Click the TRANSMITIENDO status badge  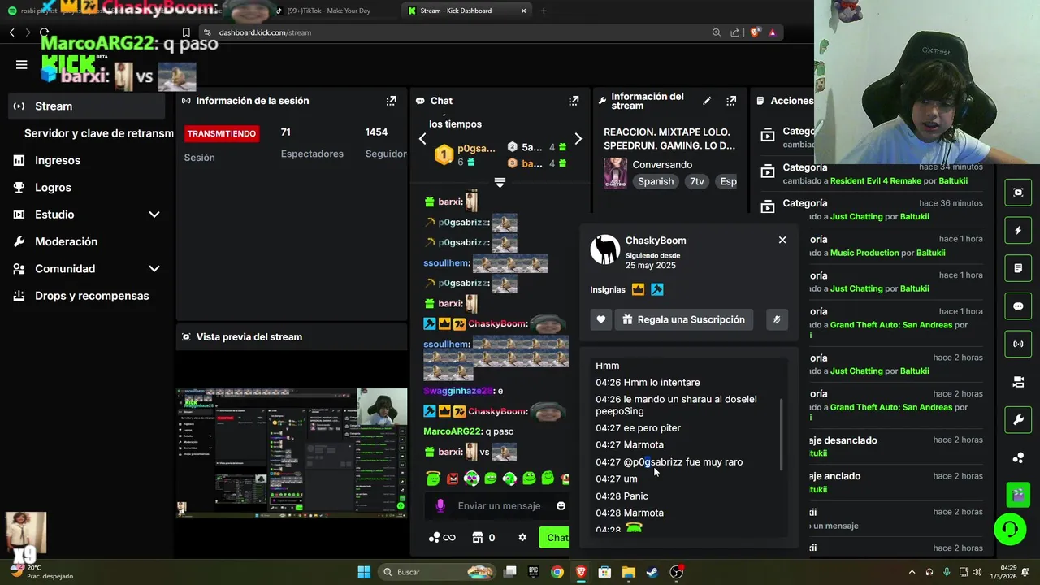[x=222, y=133]
